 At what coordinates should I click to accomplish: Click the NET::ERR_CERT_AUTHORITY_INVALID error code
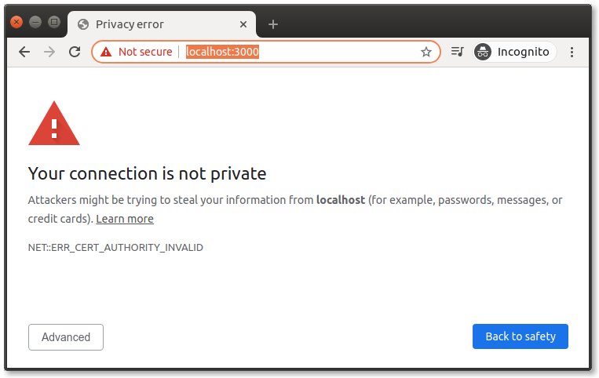tap(115, 247)
